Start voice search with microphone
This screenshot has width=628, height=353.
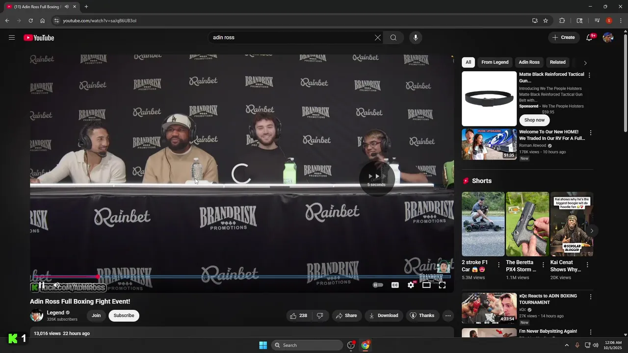point(416,38)
